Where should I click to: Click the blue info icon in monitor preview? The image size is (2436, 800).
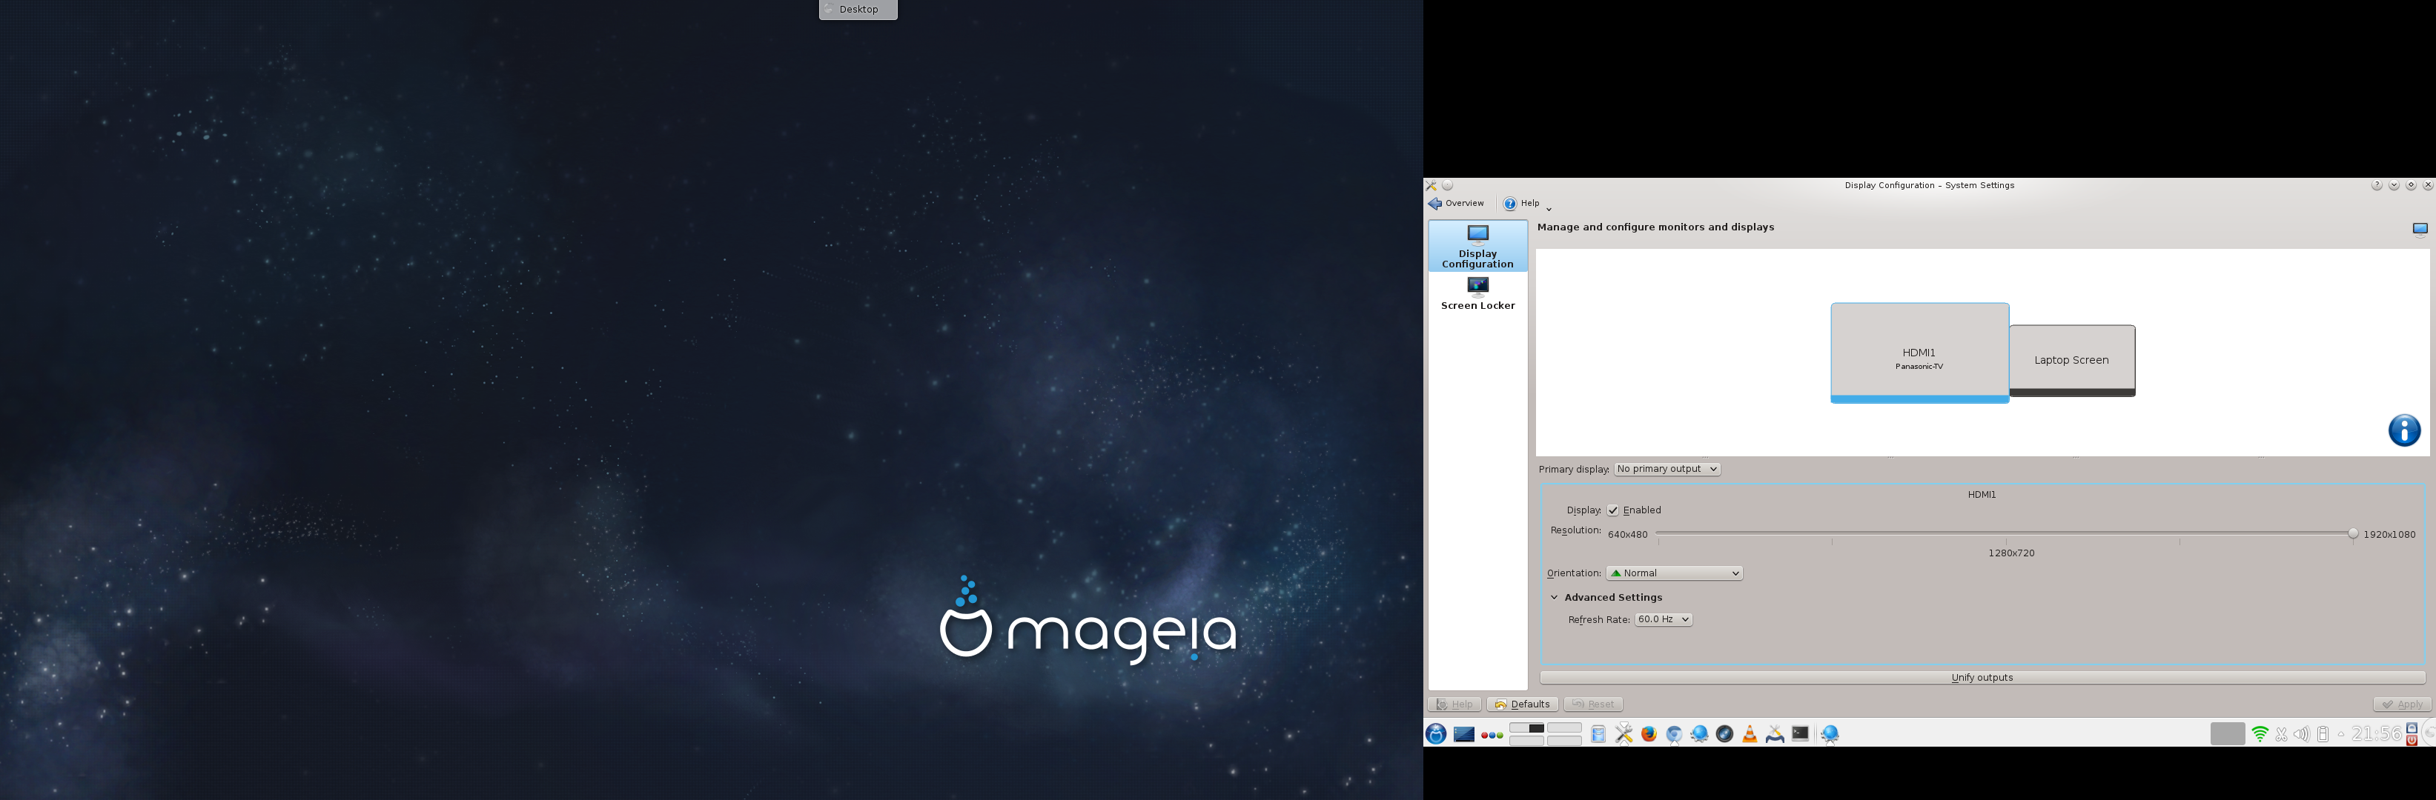[2404, 430]
